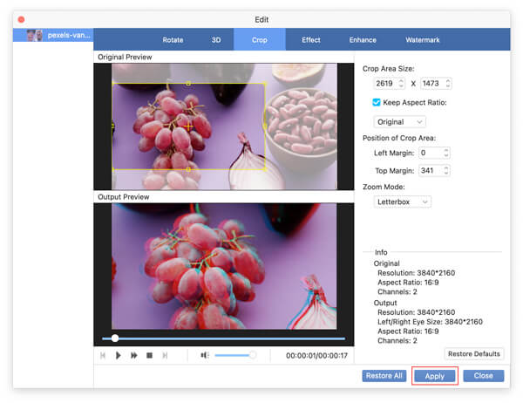Click the Original Preview label

(125, 57)
